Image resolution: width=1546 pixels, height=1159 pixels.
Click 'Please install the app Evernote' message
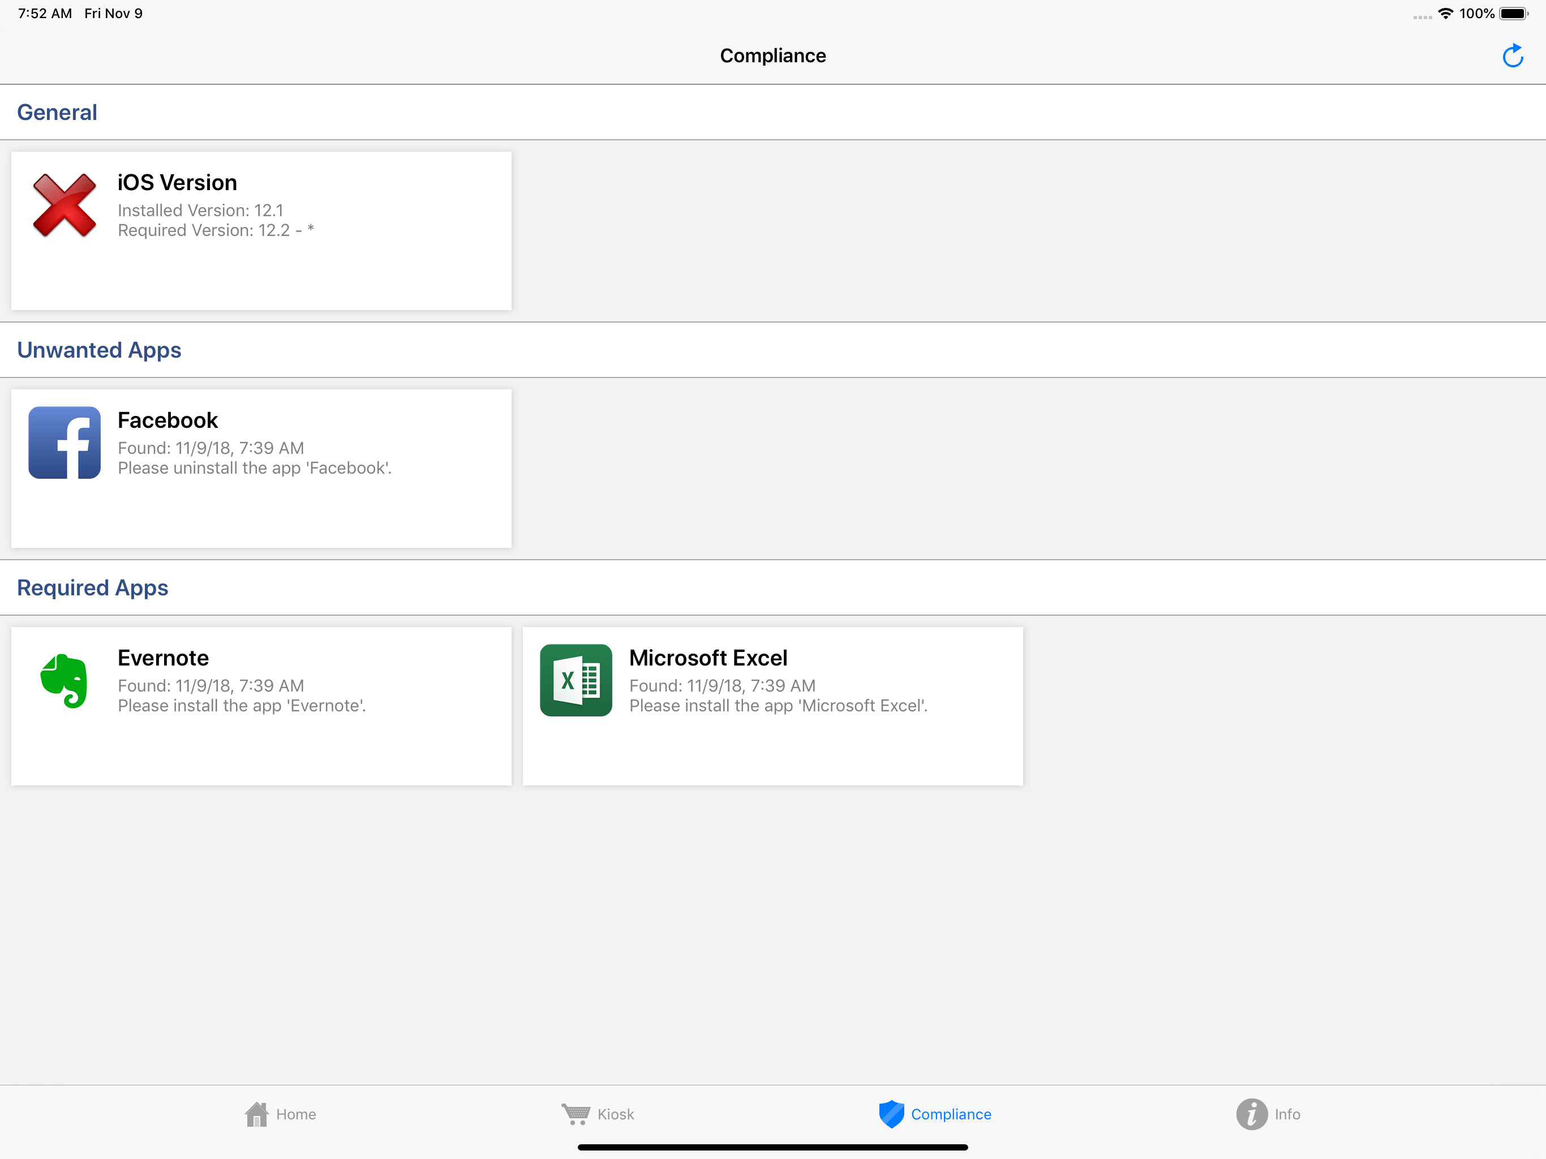[242, 705]
